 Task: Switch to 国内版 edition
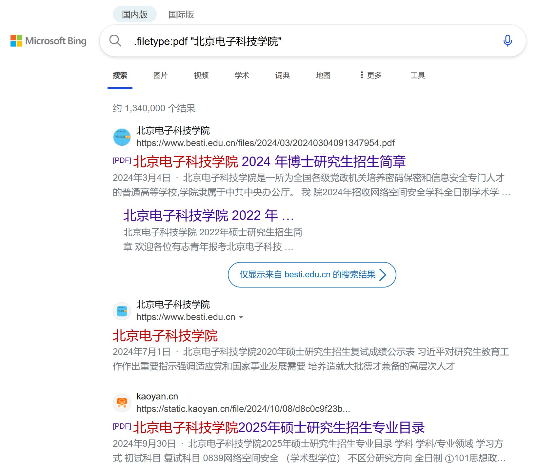(135, 14)
